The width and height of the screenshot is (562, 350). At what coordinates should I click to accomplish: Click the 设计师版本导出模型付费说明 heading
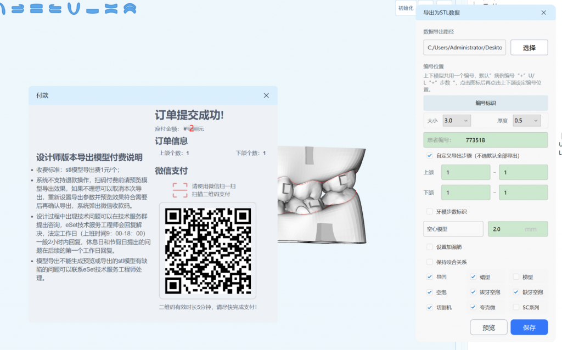(89, 157)
